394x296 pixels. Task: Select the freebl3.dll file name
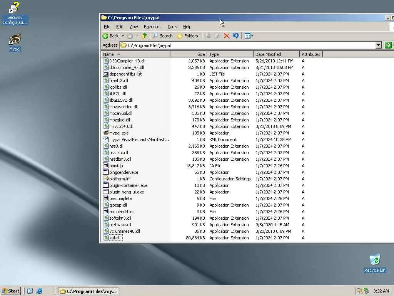pos(119,81)
